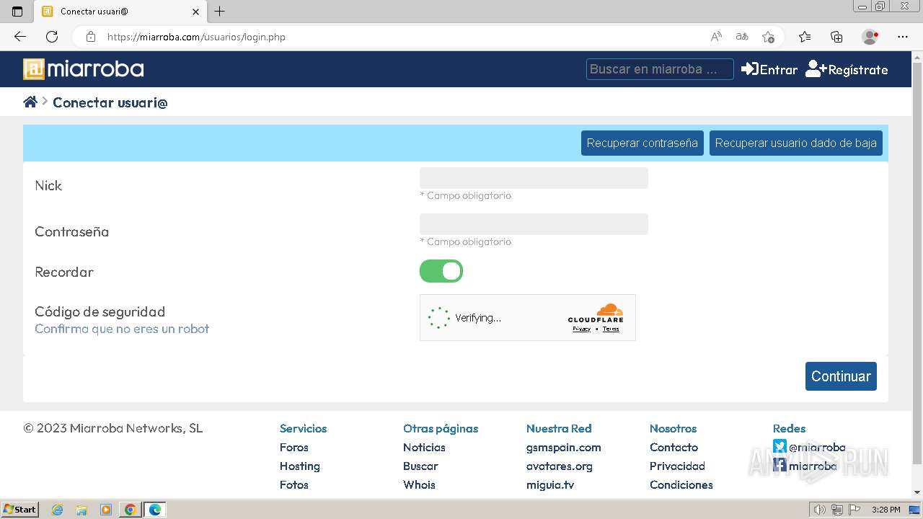Open the translate page icon
Screen dimensions: 923x519
point(742,37)
